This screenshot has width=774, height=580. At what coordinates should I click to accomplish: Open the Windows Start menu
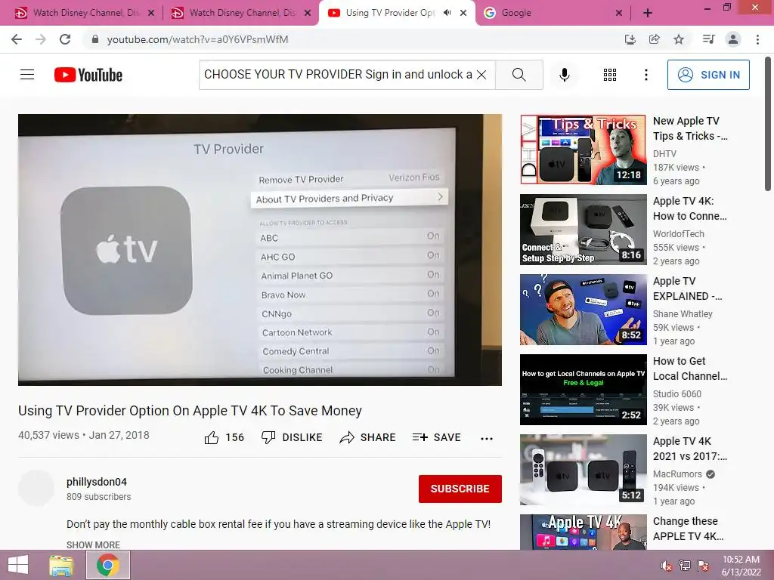18,565
